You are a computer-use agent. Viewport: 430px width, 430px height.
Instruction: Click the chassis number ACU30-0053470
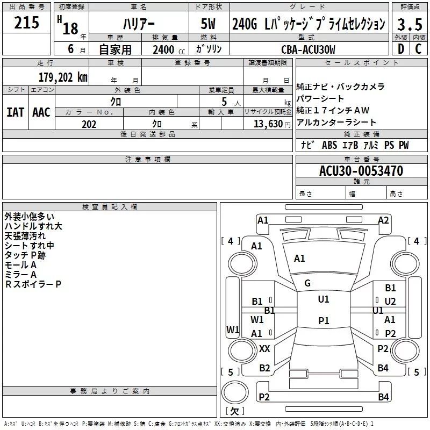click(361, 171)
